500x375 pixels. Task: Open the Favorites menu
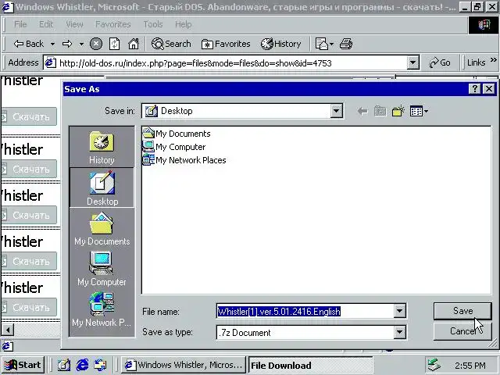113,24
